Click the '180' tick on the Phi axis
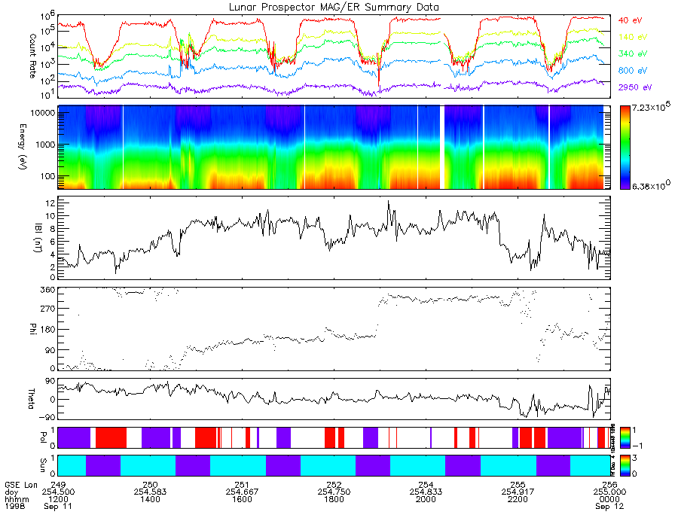This screenshot has height=527, width=678. (x=47, y=330)
